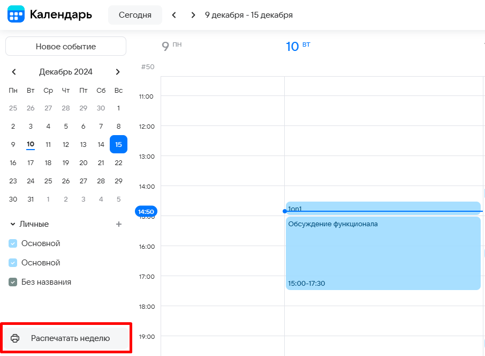Click the Декабрь 2024 month title
Screen dimensions: 485x356
click(66, 72)
